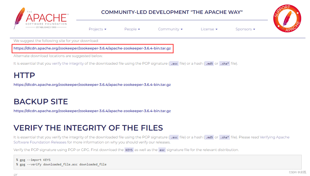This screenshot has width=310, height=176.
Task: Click the KEYS file link
Action: tap(129, 150)
